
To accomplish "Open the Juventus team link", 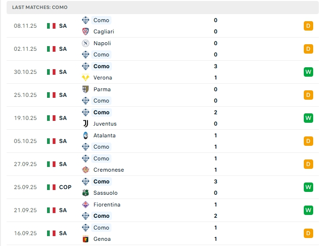I will point(105,124).
